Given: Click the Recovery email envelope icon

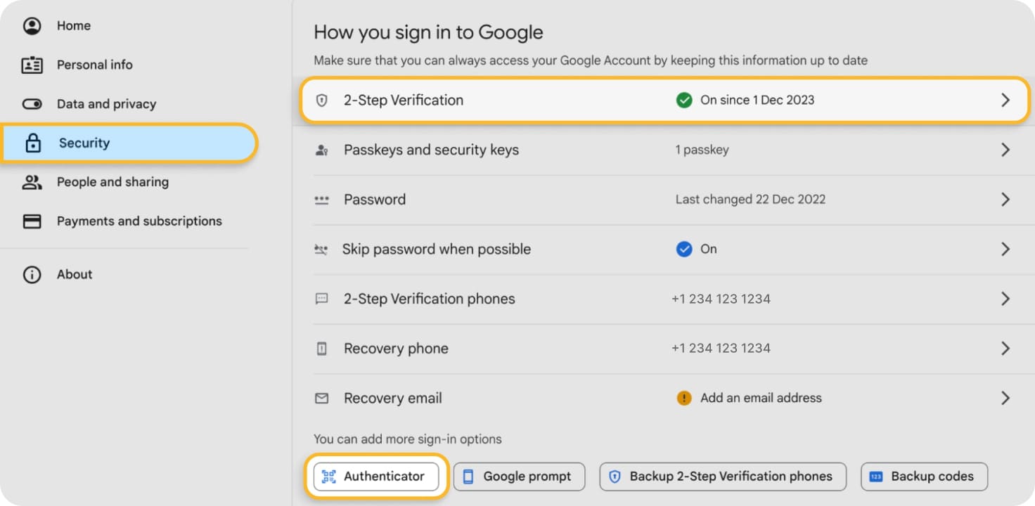Looking at the screenshot, I should (321, 398).
